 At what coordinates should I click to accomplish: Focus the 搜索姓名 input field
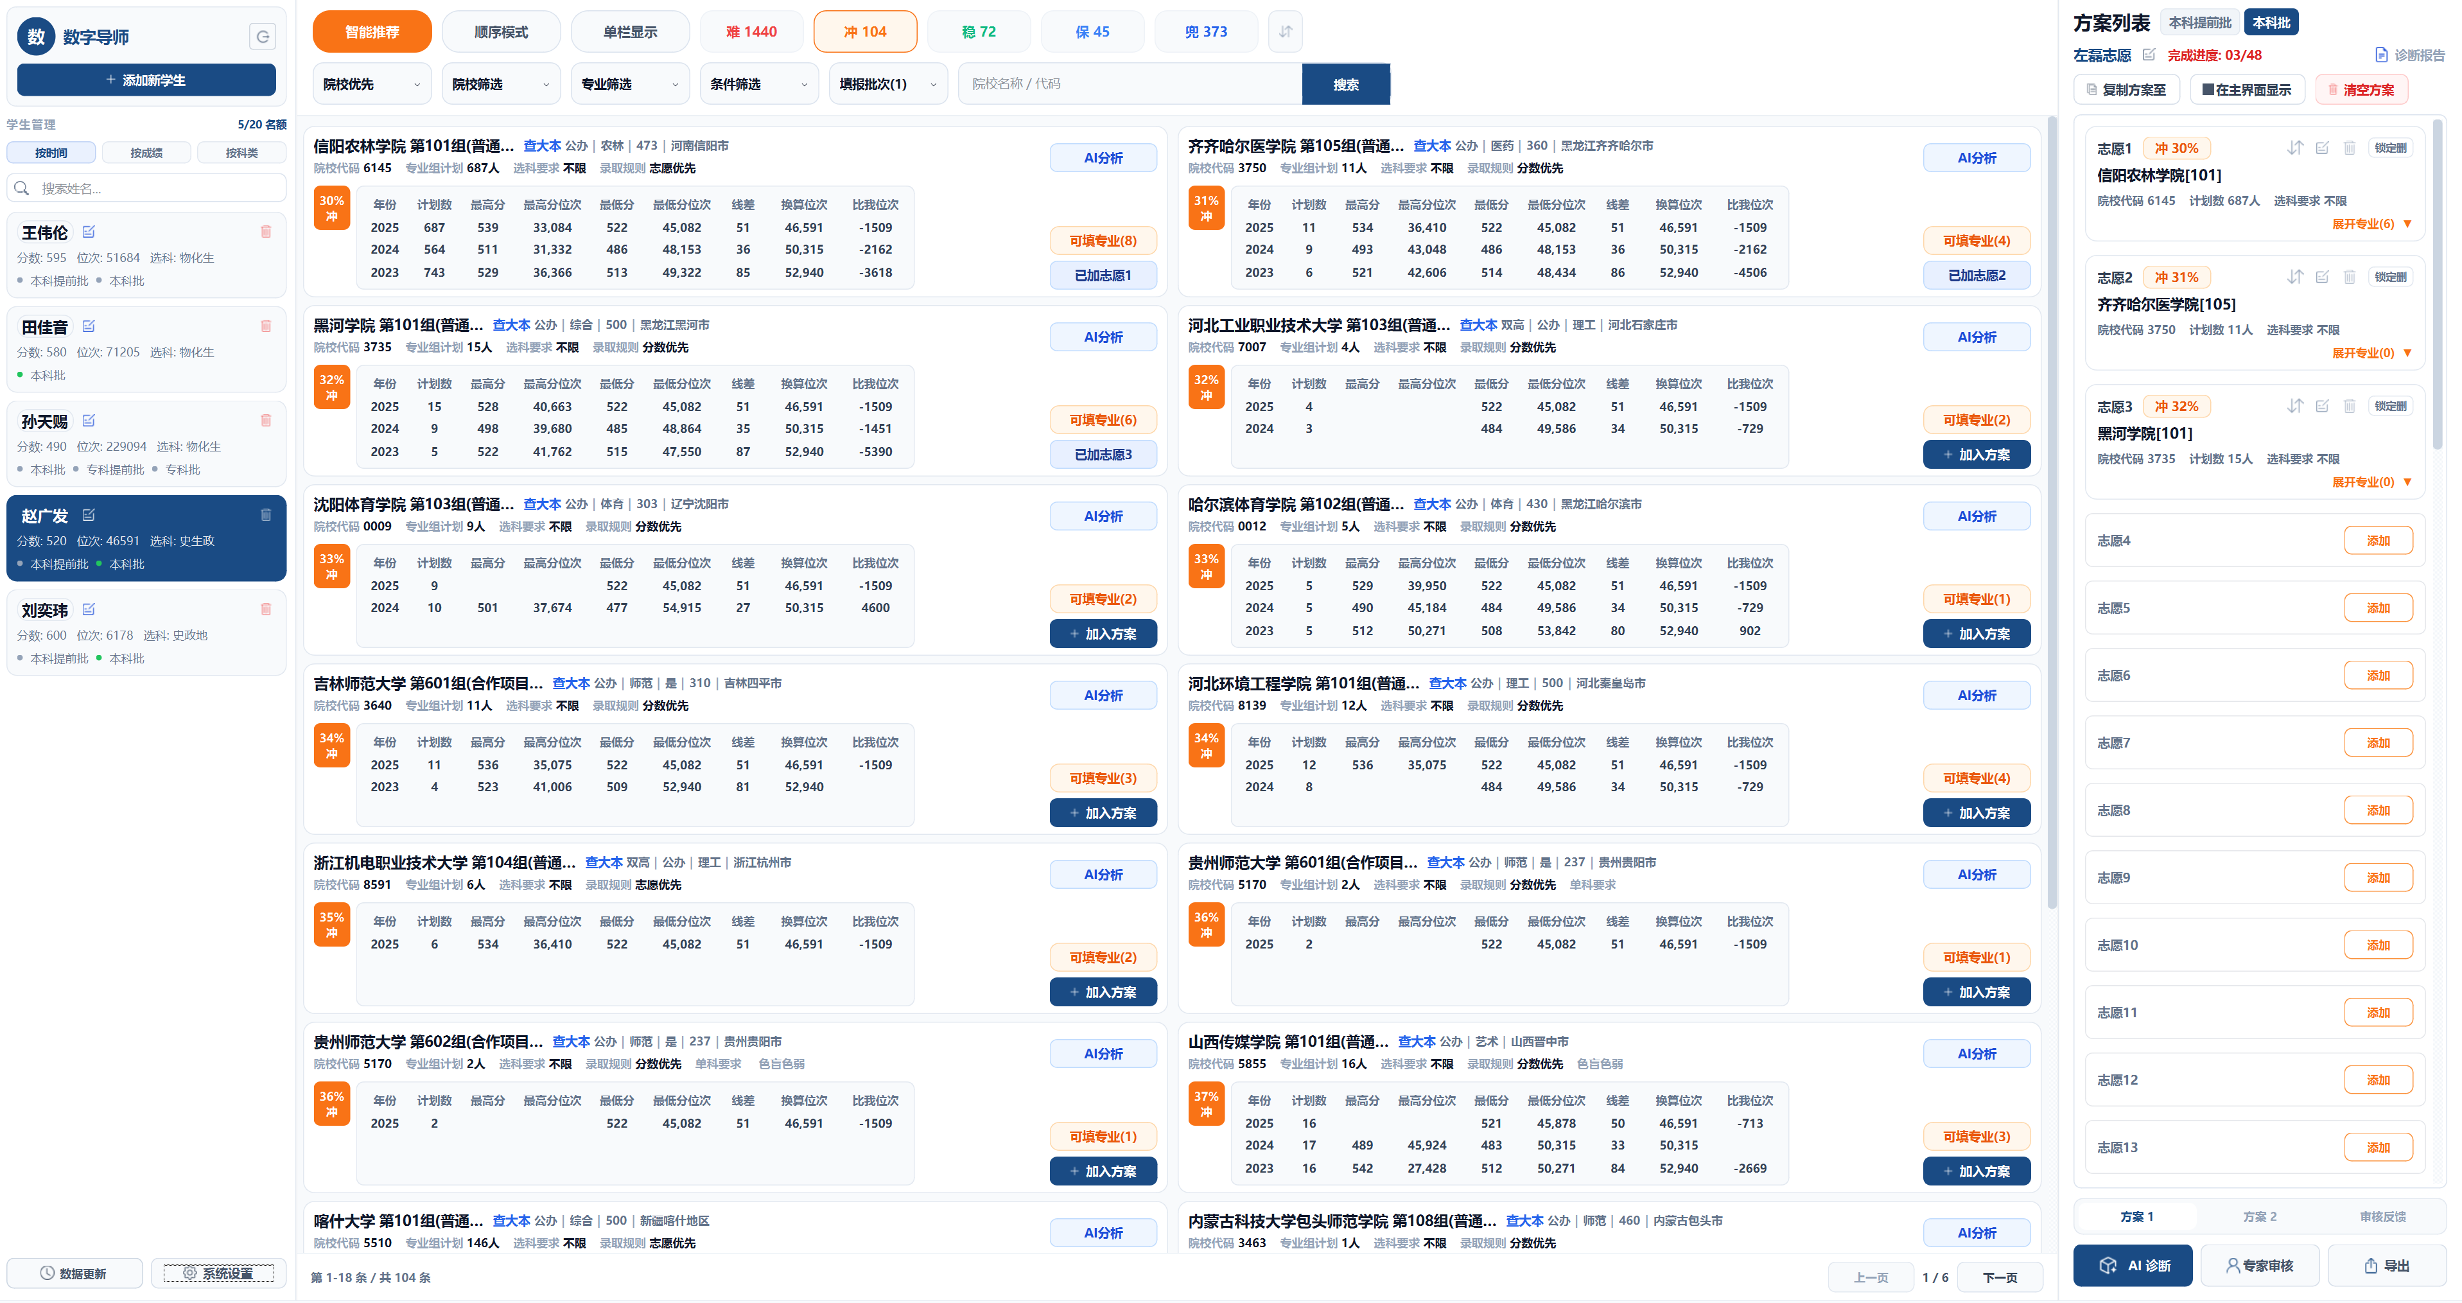click(x=146, y=188)
